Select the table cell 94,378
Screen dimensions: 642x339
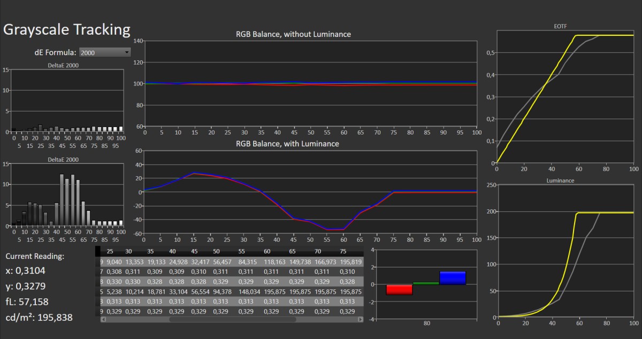pos(222,291)
